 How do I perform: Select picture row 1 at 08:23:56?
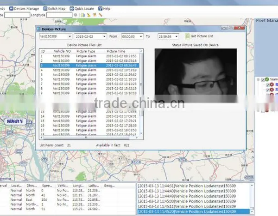click(x=89, y=56)
